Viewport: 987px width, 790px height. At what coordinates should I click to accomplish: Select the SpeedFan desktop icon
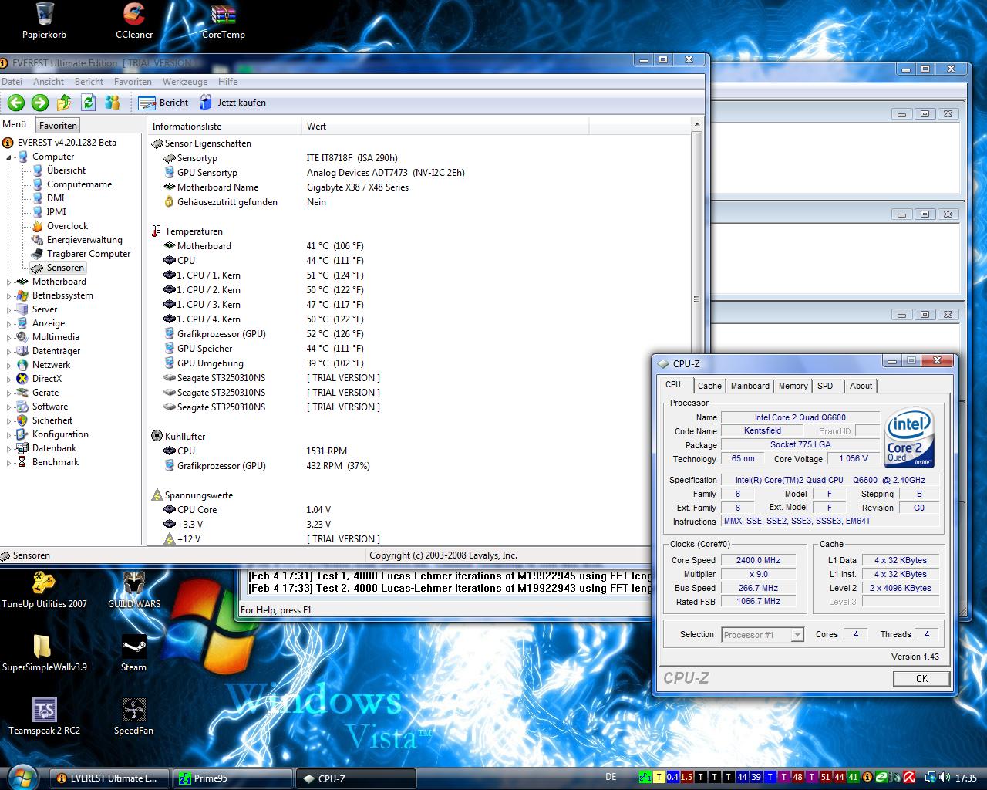133,717
